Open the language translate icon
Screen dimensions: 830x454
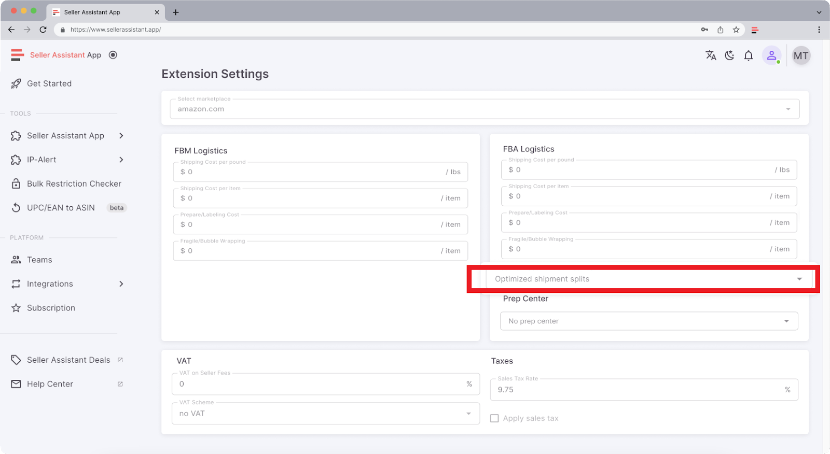711,55
